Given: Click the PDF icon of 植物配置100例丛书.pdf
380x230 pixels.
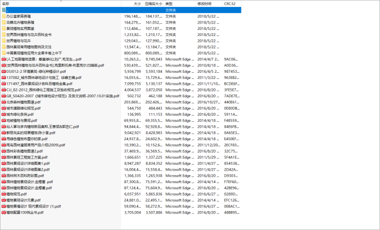Looking at the screenshot, I should [x=3, y=212].
